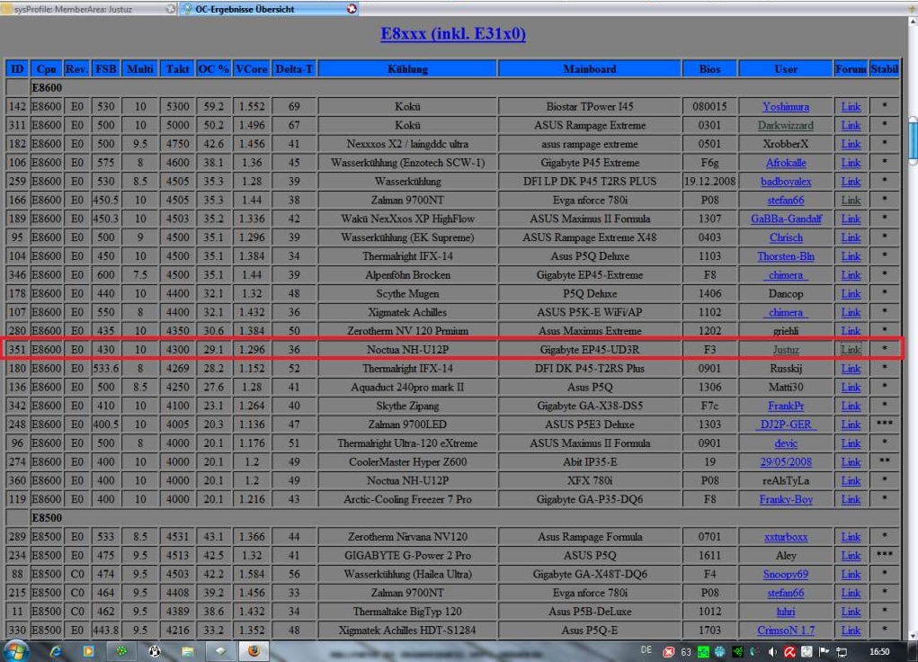Close the sysProfile MemberArea tab
Viewport: 918px width, 662px height.
[170, 9]
